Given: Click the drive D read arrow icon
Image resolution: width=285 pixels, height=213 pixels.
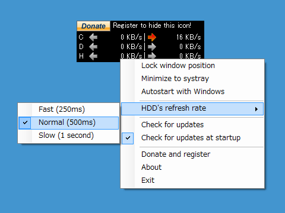Looking at the screenshot, I should pyautogui.click(x=93, y=47).
